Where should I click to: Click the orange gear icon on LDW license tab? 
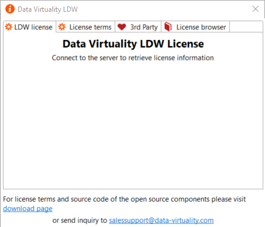tap(9, 27)
